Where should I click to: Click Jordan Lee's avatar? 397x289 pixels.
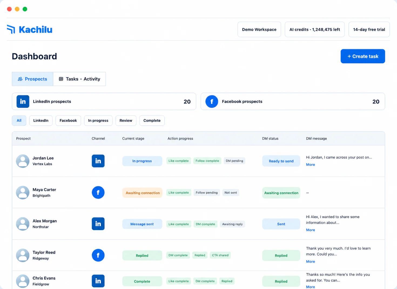point(23,161)
